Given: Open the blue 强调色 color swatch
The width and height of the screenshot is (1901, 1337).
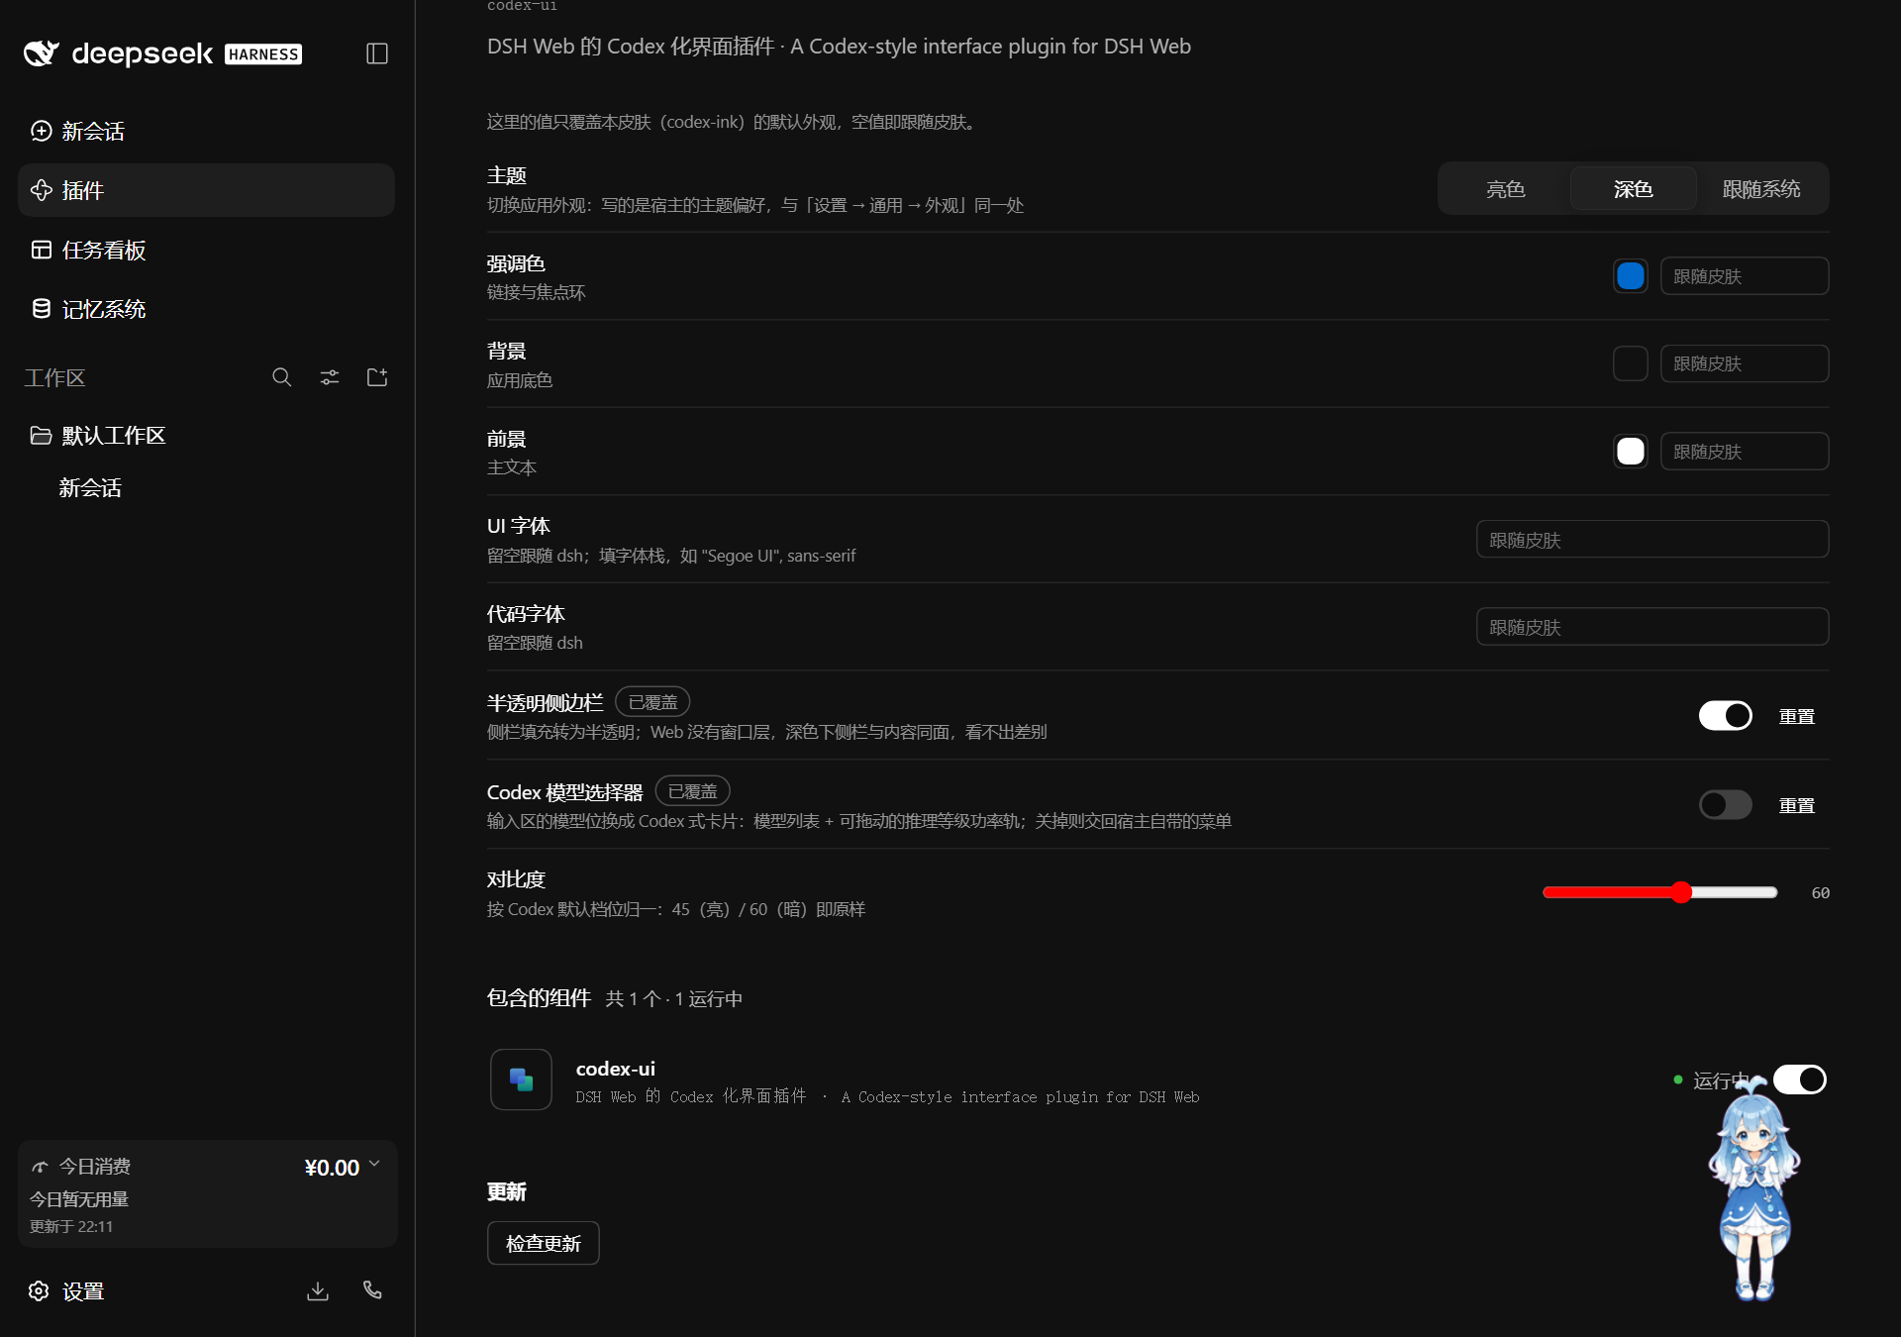Looking at the screenshot, I should coord(1631,276).
